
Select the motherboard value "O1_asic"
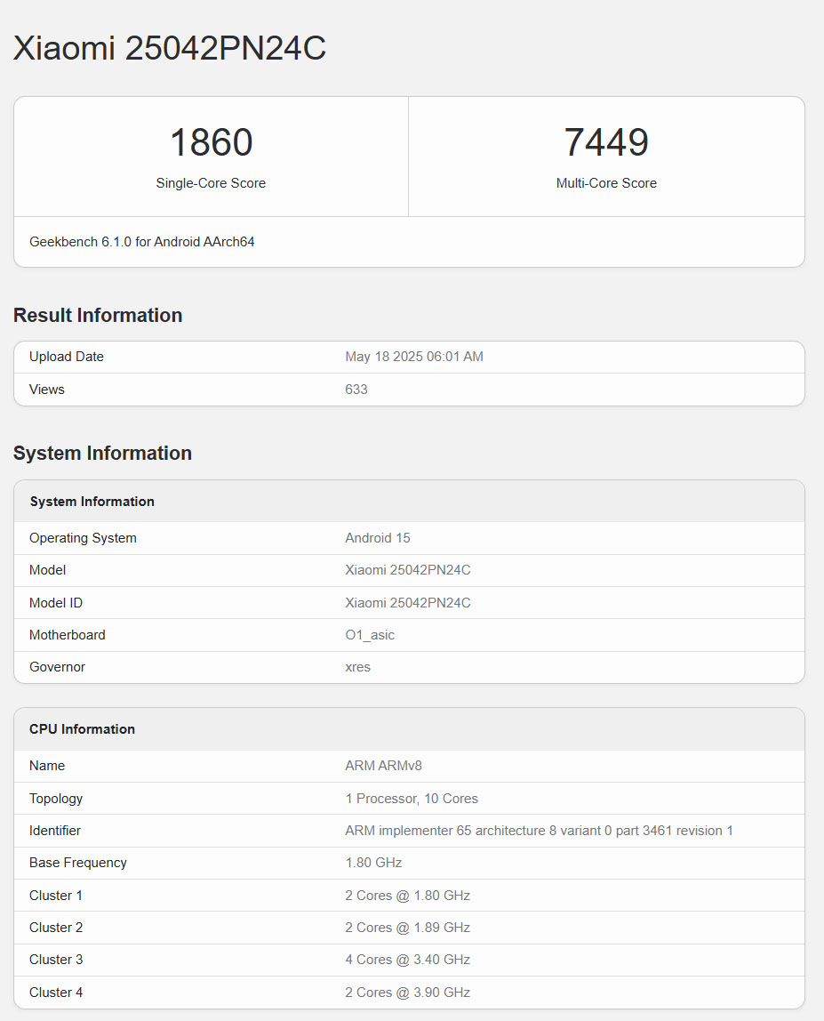tap(370, 635)
